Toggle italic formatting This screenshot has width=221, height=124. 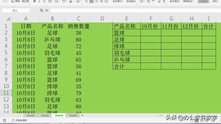(x=39, y=1)
